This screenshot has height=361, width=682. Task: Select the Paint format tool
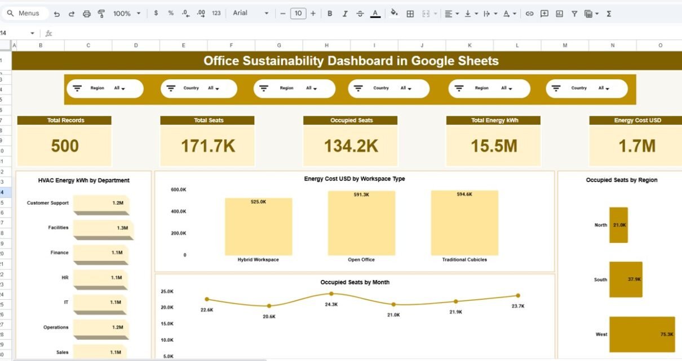pos(101,13)
